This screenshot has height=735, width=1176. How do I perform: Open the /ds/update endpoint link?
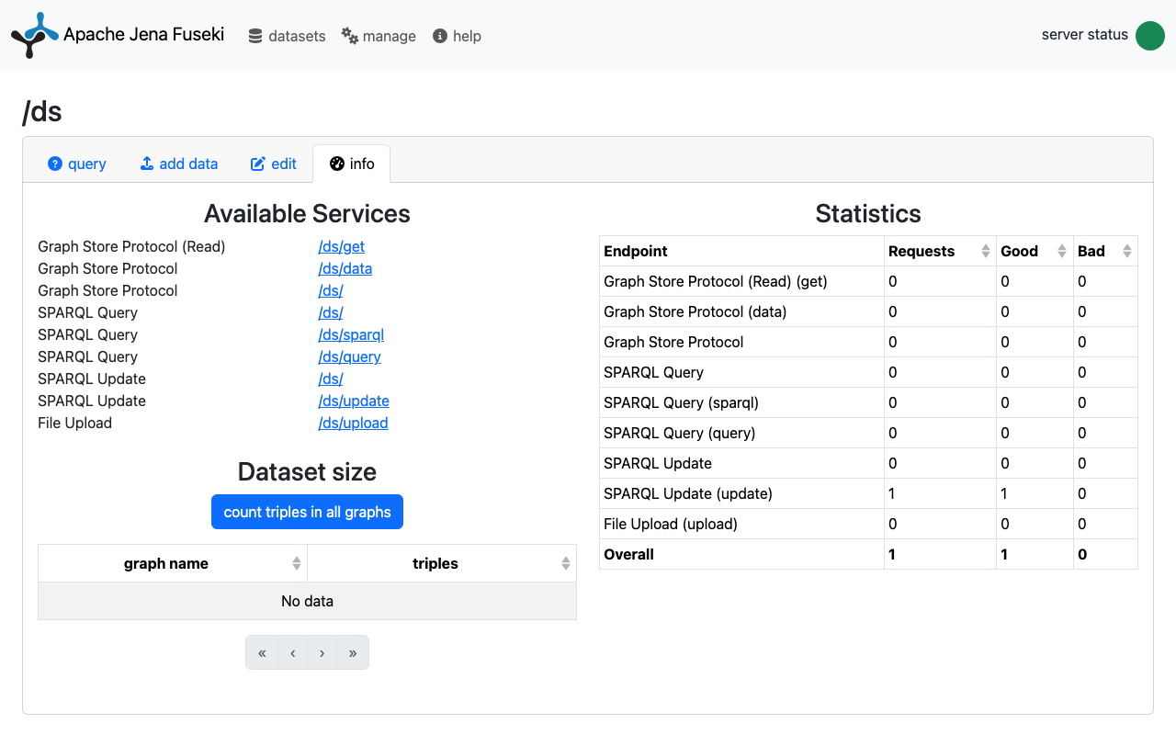point(354,401)
